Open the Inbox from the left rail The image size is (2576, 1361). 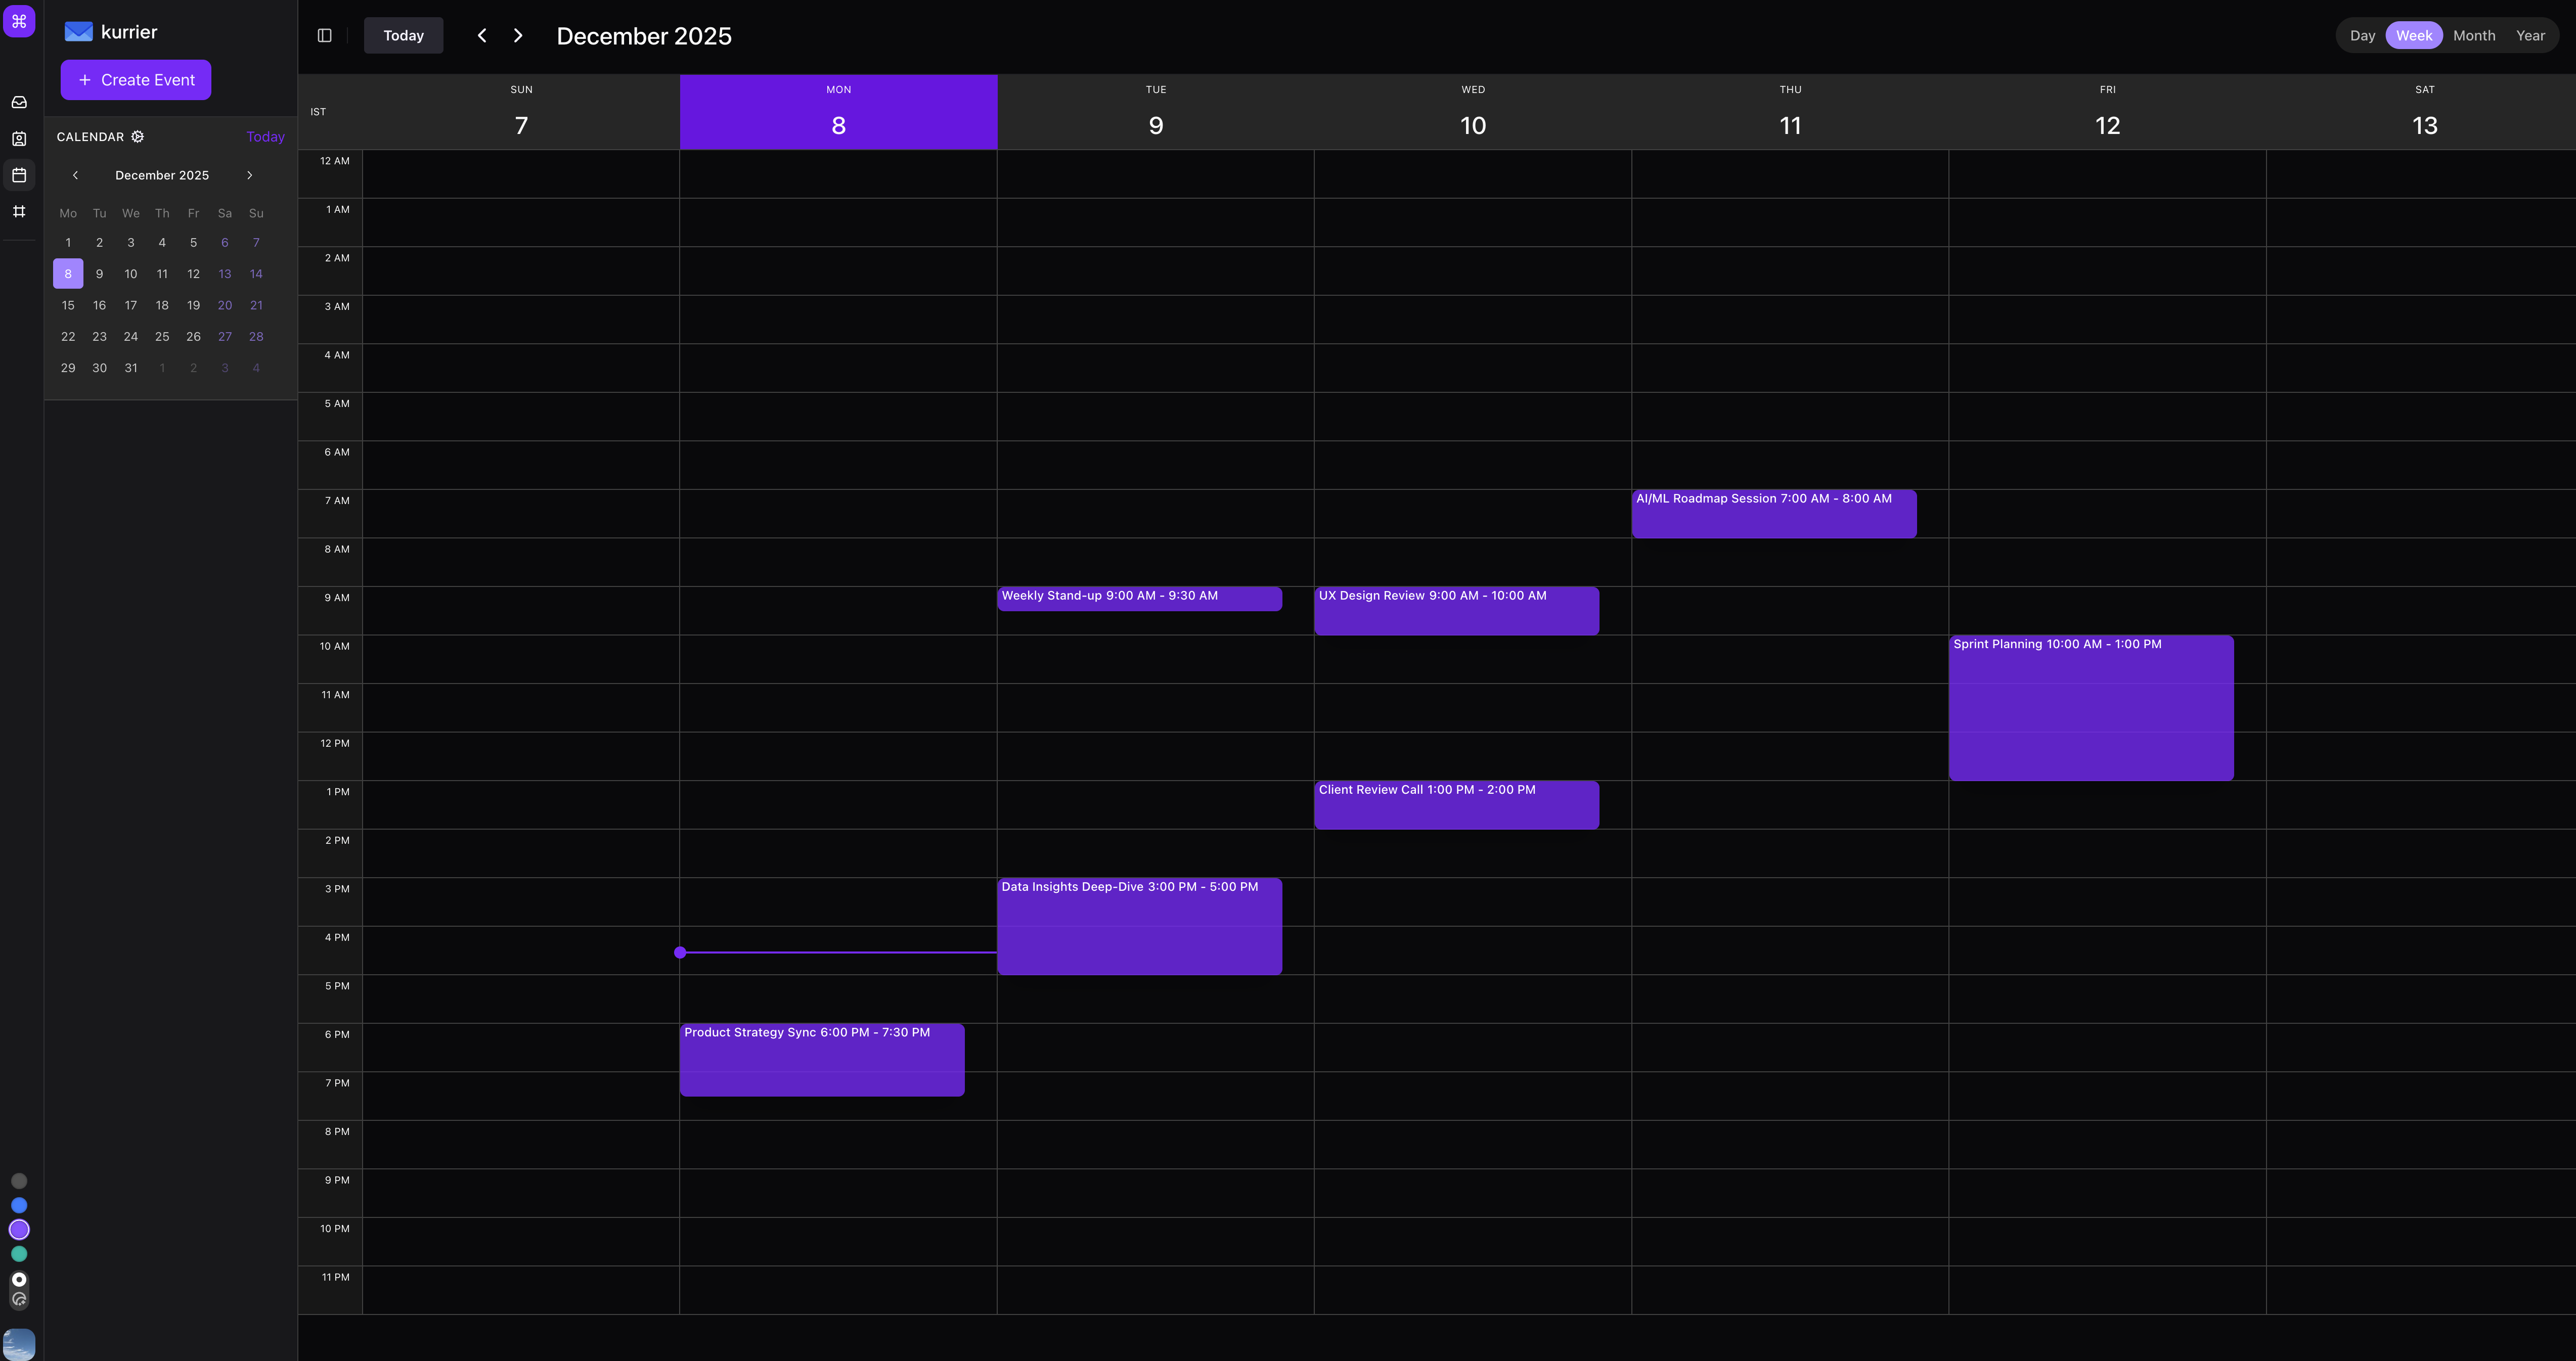(x=19, y=101)
